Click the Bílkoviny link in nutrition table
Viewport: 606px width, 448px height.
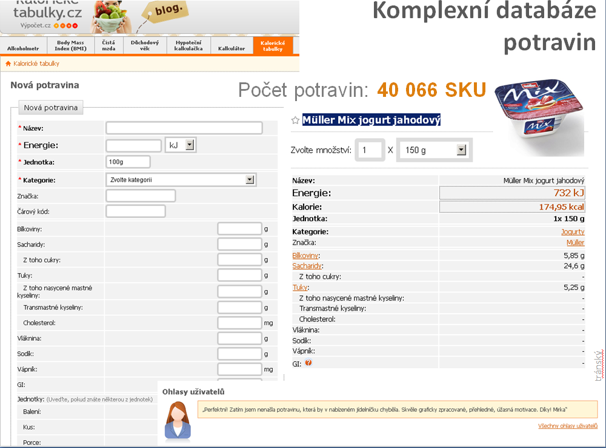coord(305,255)
